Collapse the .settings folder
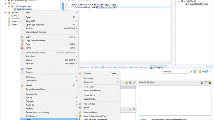This screenshot has height=120, width=214. coord(6,12)
